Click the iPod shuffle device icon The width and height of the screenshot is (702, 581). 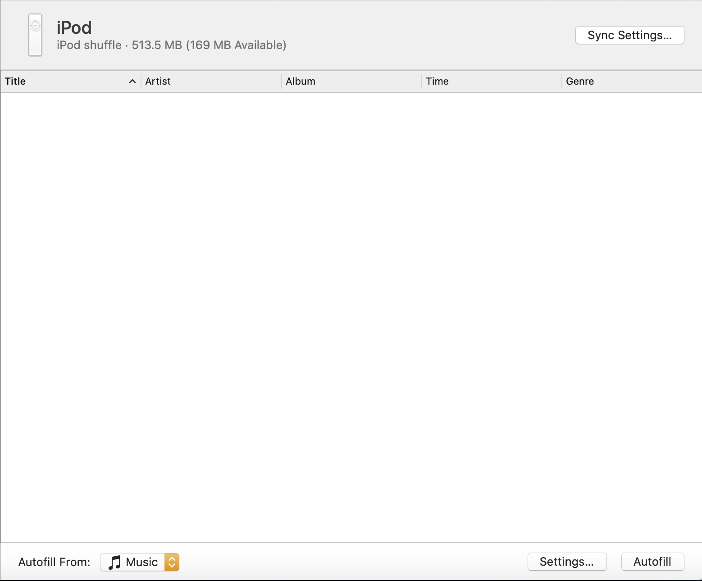(x=35, y=35)
